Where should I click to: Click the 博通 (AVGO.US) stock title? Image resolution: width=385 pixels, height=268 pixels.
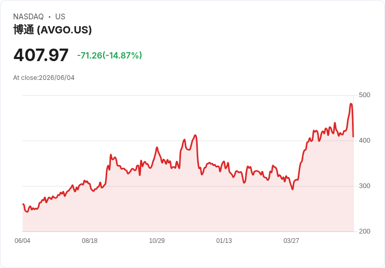(x=52, y=30)
